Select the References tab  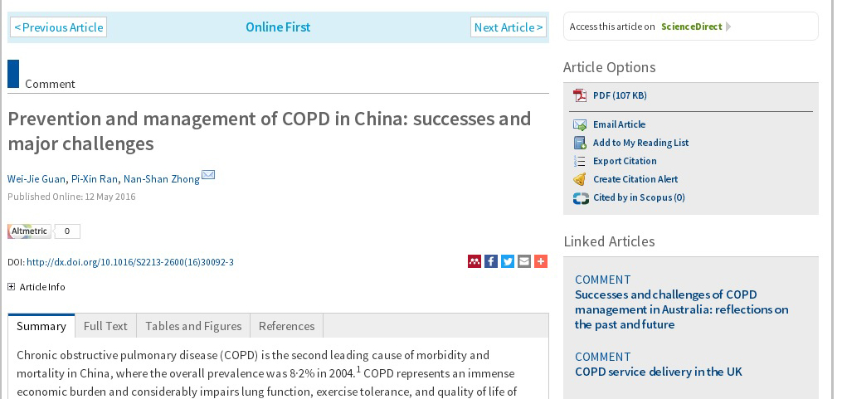pos(286,326)
